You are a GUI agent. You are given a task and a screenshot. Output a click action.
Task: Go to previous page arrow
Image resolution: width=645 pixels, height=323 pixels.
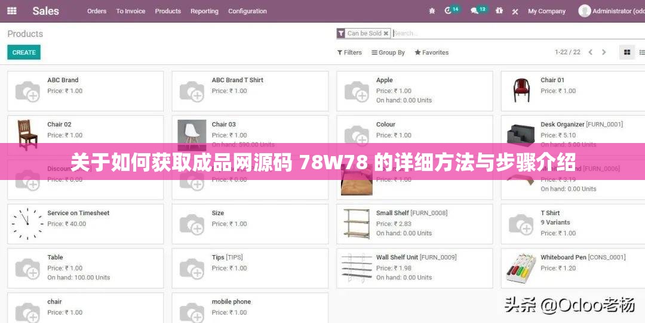590,52
